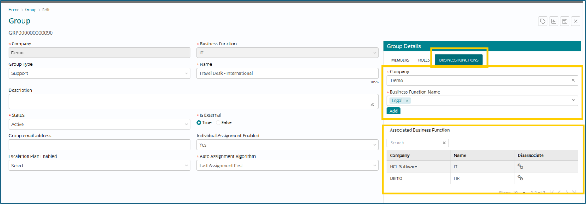Image resolution: width=586 pixels, height=204 pixels.
Task: Select False for Is External
Action: (218, 123)
